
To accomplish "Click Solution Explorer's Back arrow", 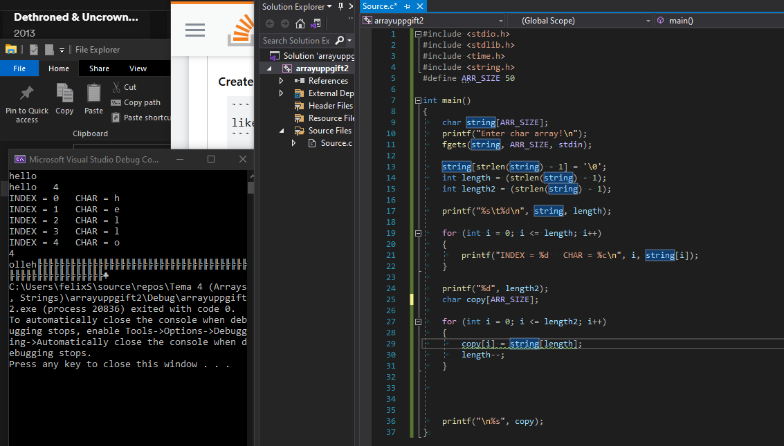I will click(x=269, y=24).
